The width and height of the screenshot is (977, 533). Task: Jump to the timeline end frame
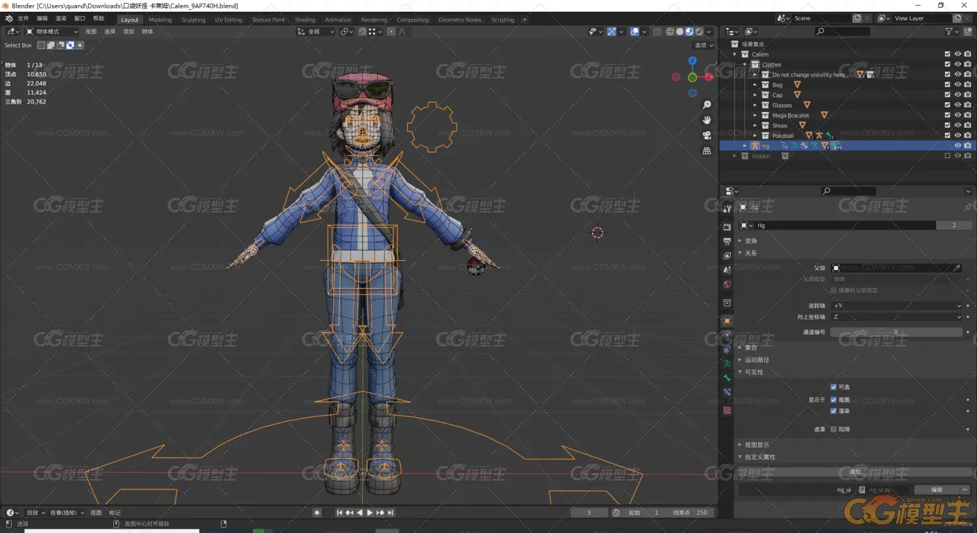coord(391,513)
